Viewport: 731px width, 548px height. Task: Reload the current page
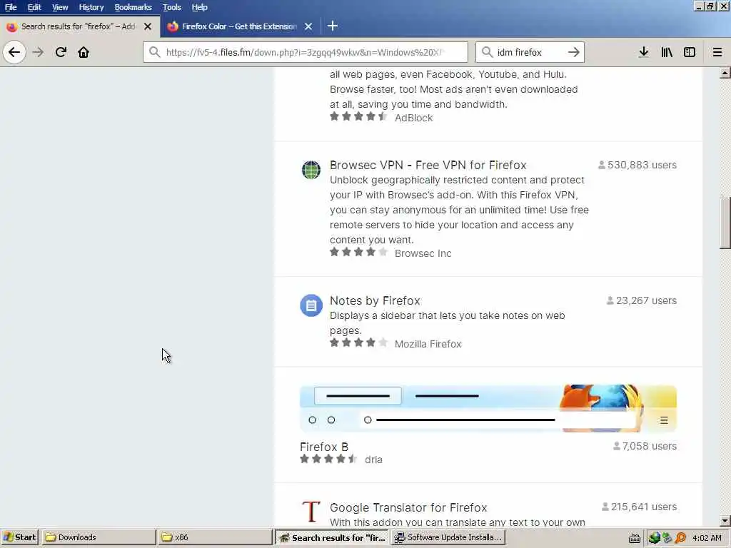coord(61,52)
